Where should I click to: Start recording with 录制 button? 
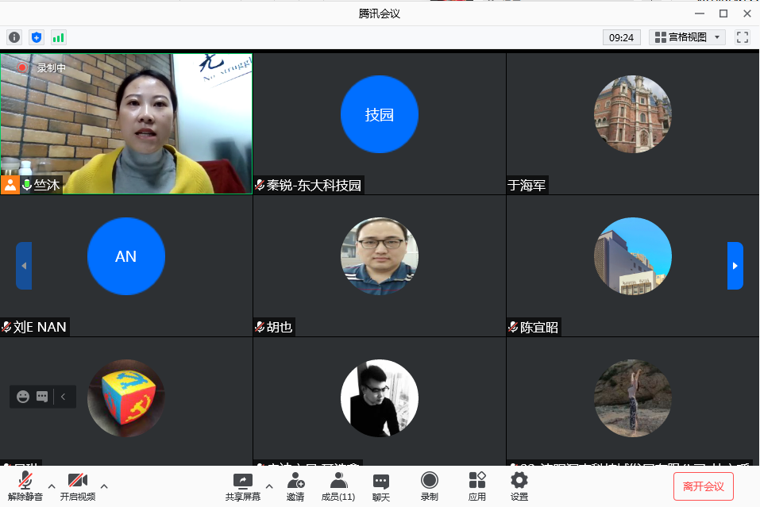[430, 486]
